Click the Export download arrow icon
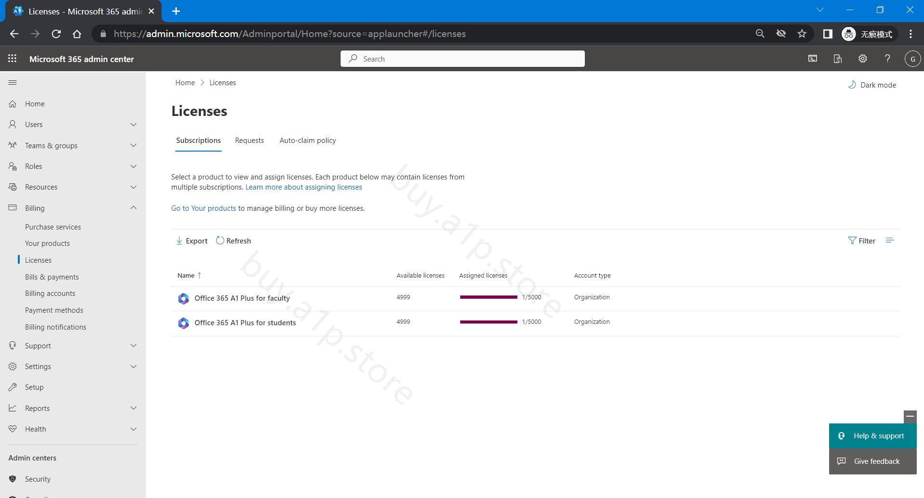 [x=179, y=241]
